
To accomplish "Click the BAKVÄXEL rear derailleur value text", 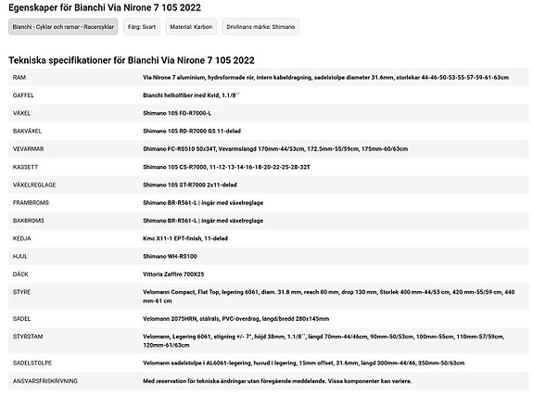I will coord(192,131).
